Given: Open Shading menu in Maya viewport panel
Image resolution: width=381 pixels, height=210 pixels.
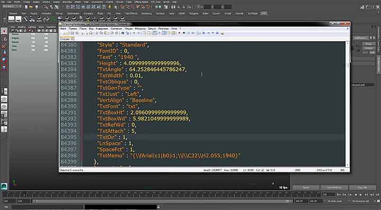Looking at the screenshot, I should click(x=21, y=27).
